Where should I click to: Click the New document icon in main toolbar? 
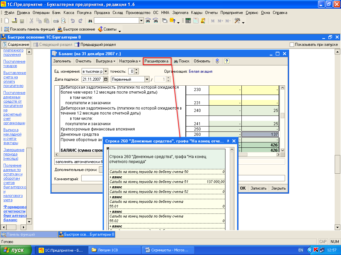tap(7, 21)
